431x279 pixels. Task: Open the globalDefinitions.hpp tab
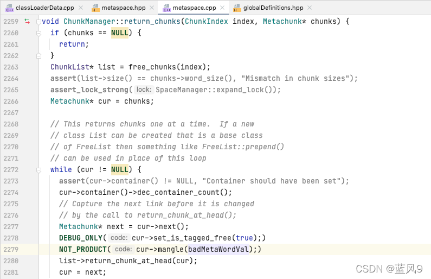[273, 8]
